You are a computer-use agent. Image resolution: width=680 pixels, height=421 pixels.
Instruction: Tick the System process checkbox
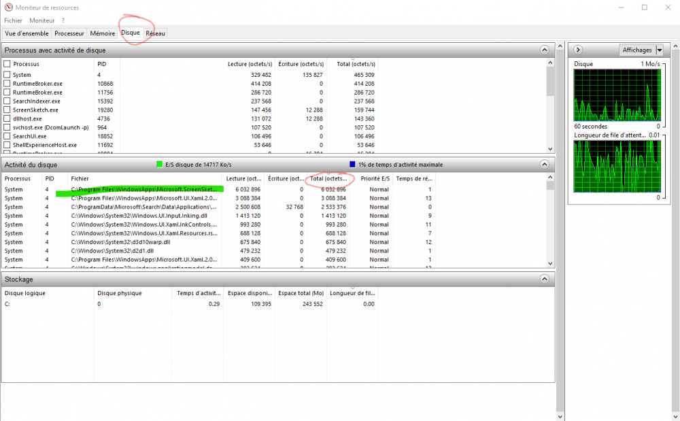[x=7, y=75]
